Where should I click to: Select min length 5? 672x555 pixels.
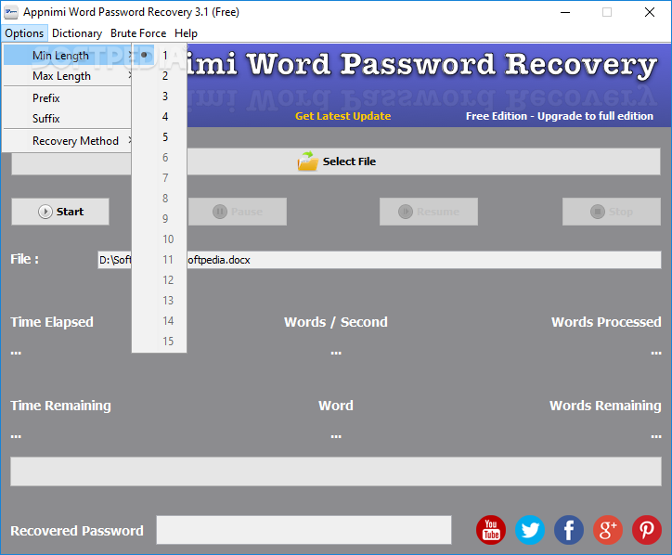point(159,137)
